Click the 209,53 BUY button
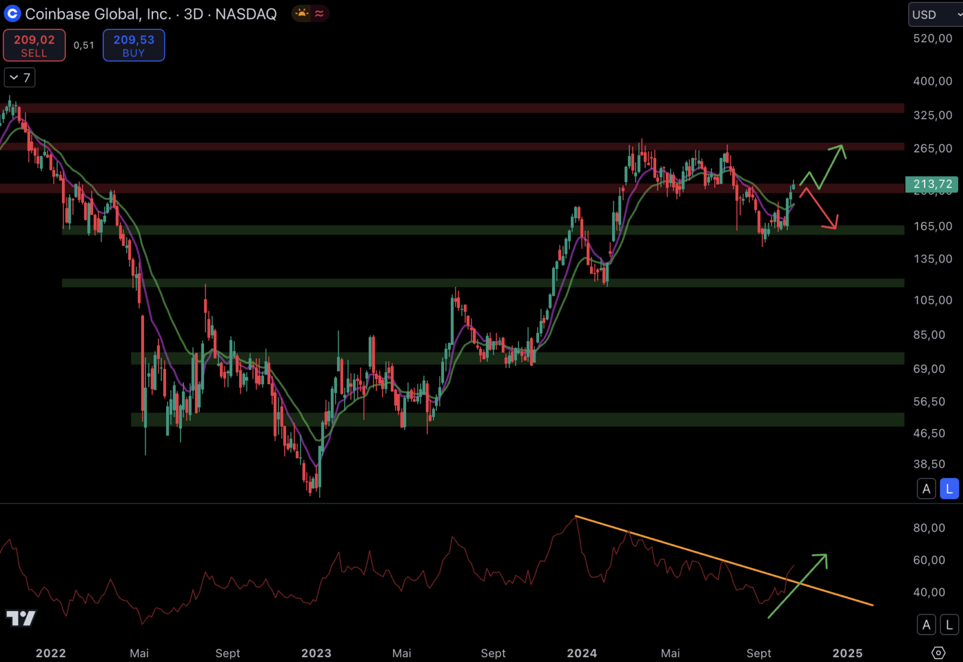The height and width of the screenshot is (662, 963). tap(134, 45)
